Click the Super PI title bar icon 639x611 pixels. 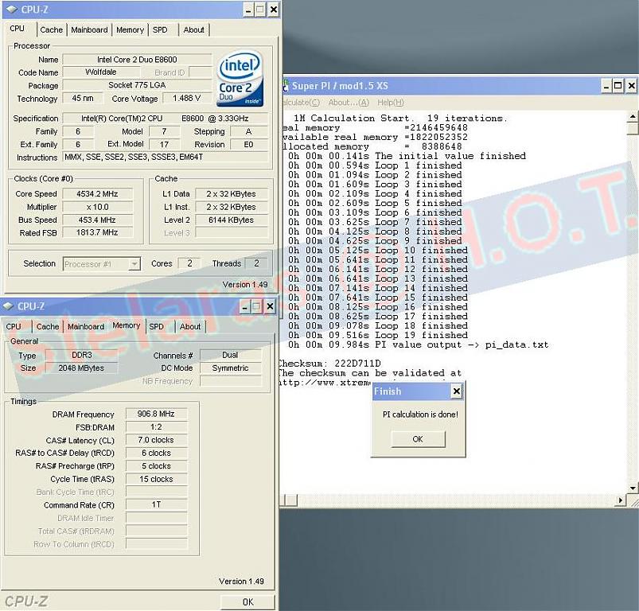286,86
